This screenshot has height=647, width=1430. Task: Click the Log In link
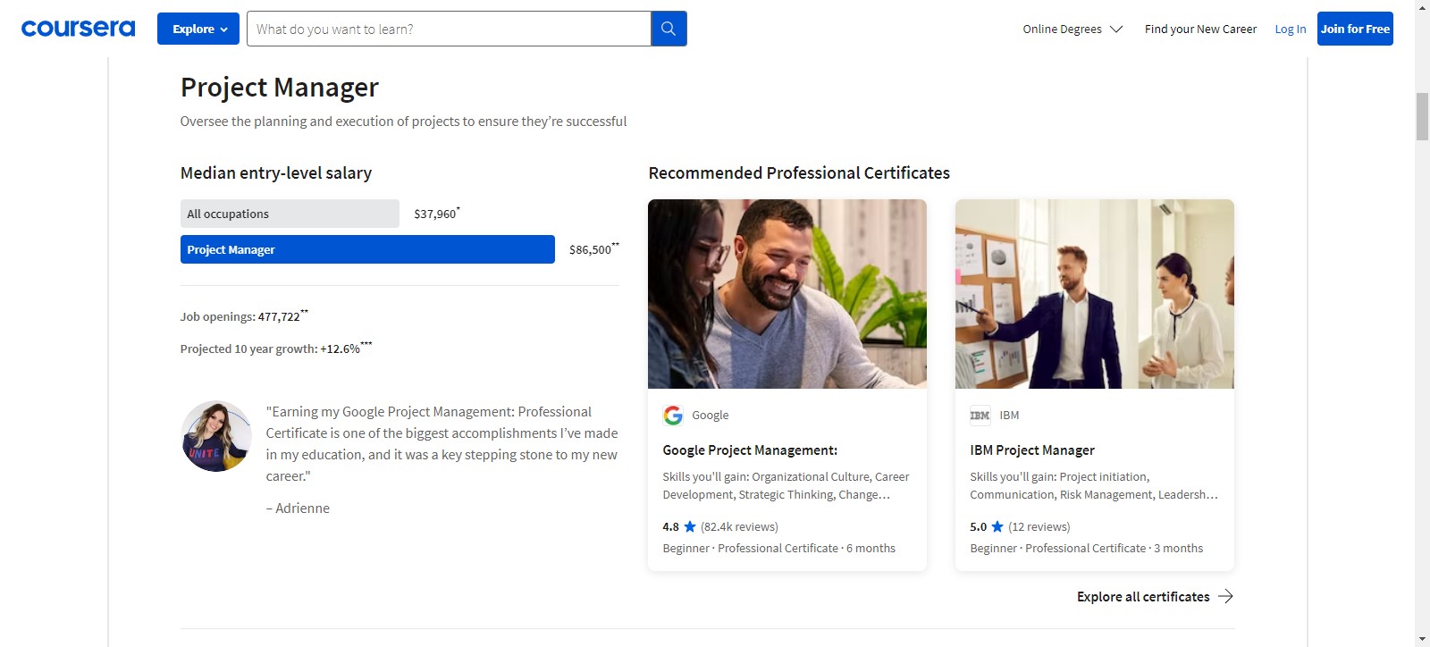tap(1290, 29)
